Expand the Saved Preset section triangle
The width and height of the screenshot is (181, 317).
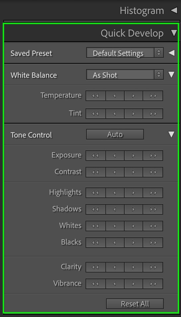[x=171, y=53]
